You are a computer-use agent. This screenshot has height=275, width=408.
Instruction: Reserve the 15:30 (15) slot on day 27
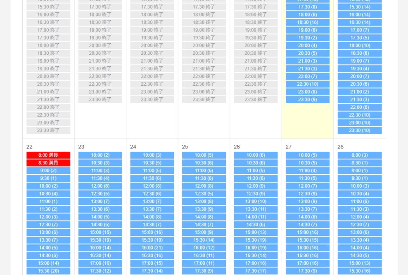pos(308,240)
